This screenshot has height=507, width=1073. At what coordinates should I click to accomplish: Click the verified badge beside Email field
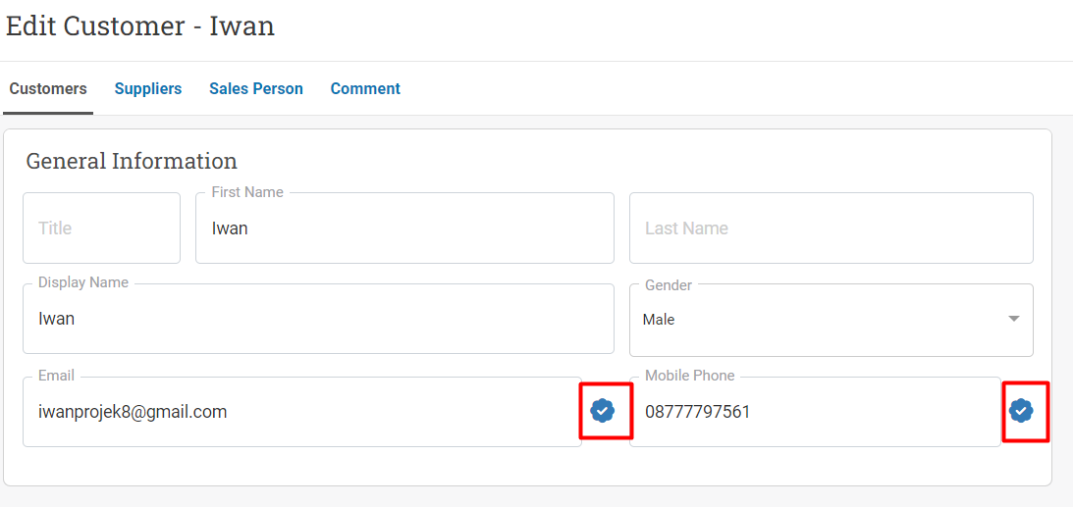point(602,411)
